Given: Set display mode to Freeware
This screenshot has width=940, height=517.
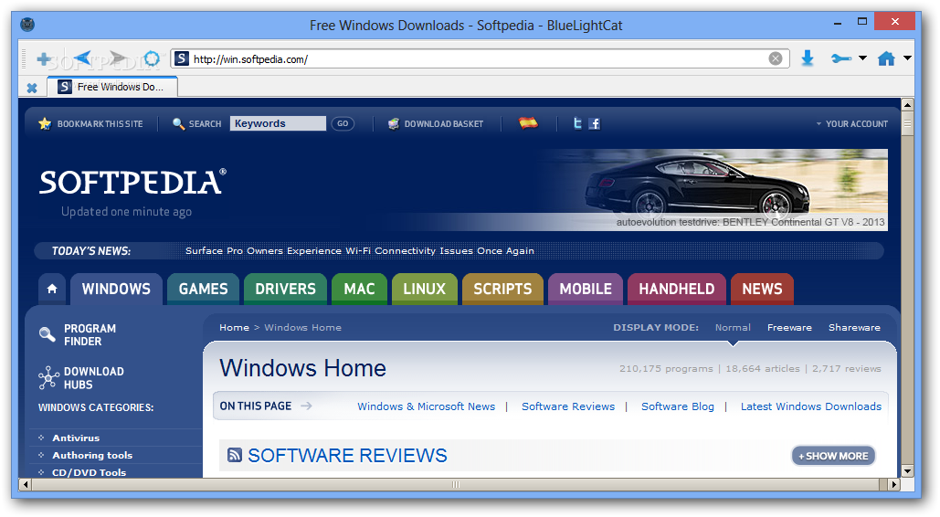Looking at the screenshot, I should point(789,328).
